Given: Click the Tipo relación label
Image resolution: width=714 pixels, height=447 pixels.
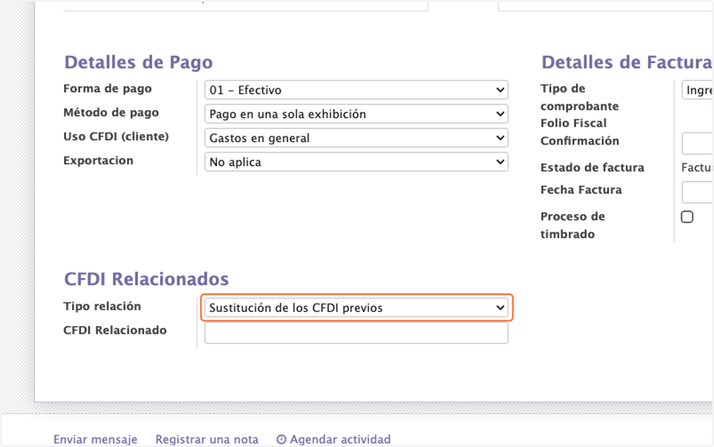Looking at the screenshot, I should 102,307.
